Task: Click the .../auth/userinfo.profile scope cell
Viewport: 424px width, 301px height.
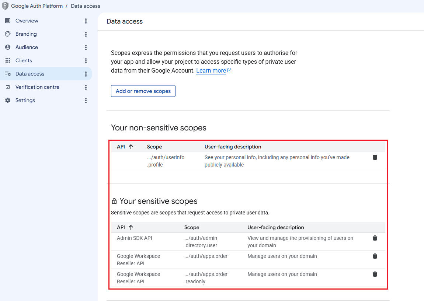Action: tap(166, 161)
